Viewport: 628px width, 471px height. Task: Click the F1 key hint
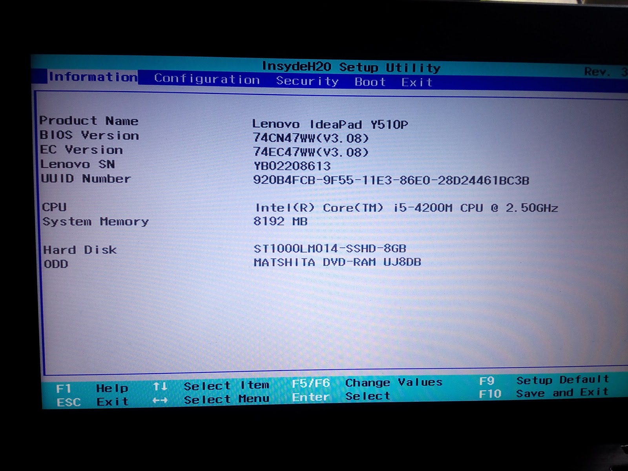pos(64,389)
